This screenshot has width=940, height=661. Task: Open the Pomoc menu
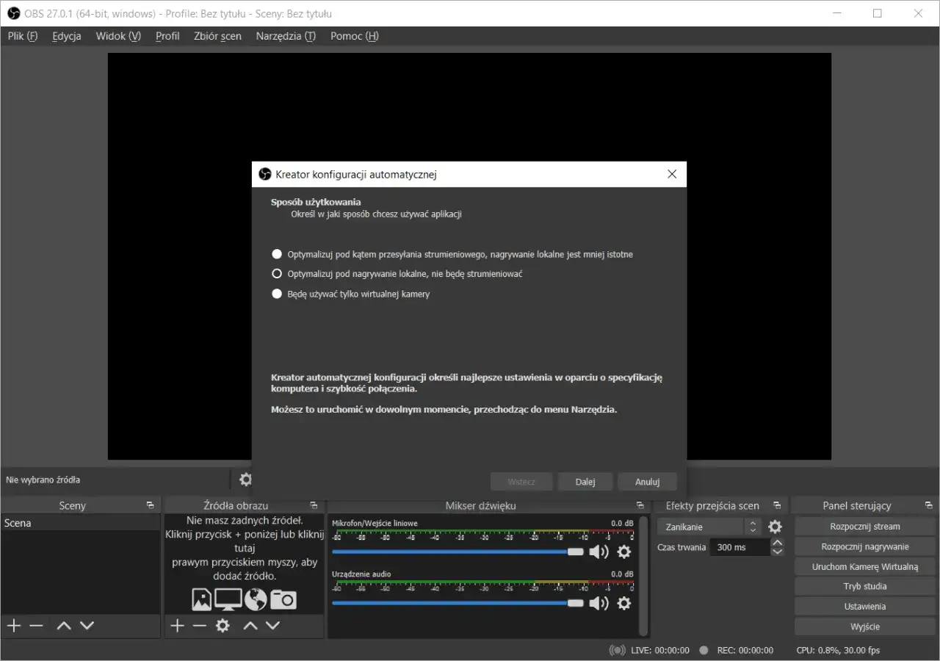355,36
